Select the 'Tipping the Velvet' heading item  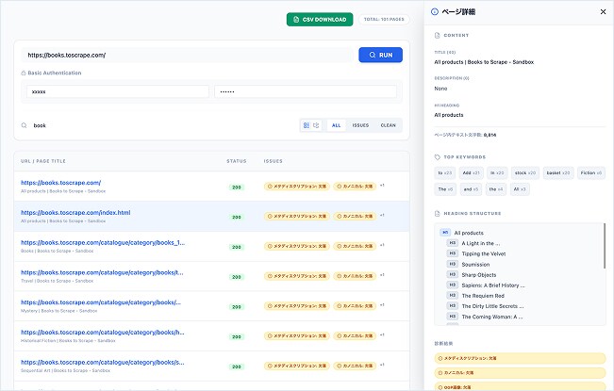pyautogui.click(x=476, y=253)
